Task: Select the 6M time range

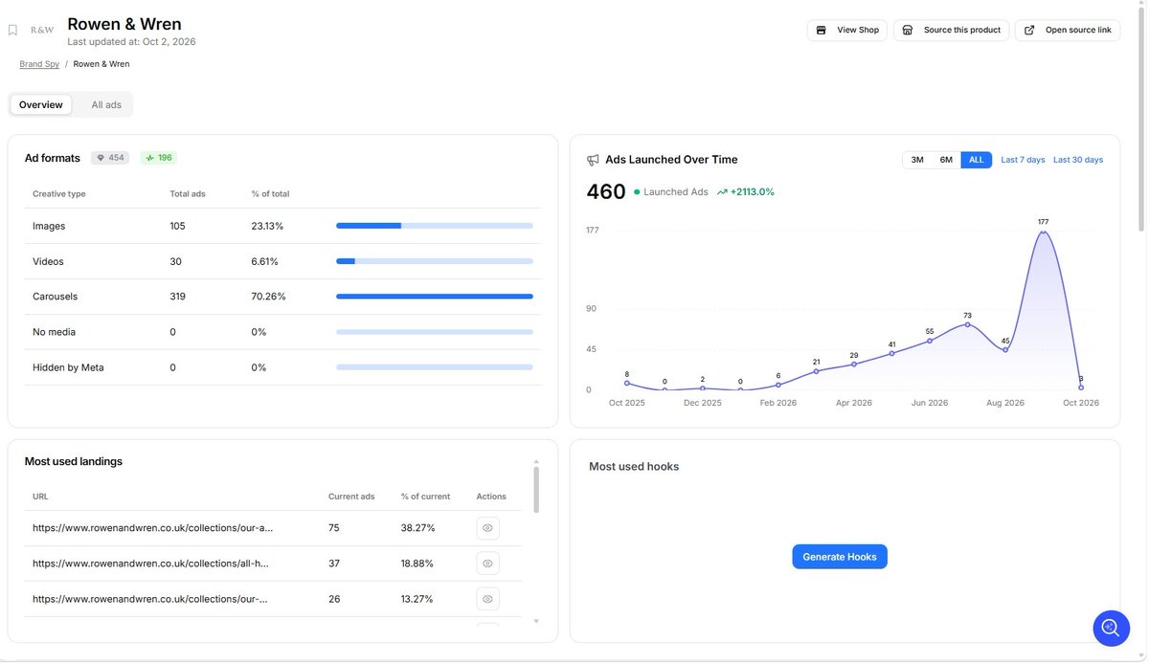Action: pos(946,160)
